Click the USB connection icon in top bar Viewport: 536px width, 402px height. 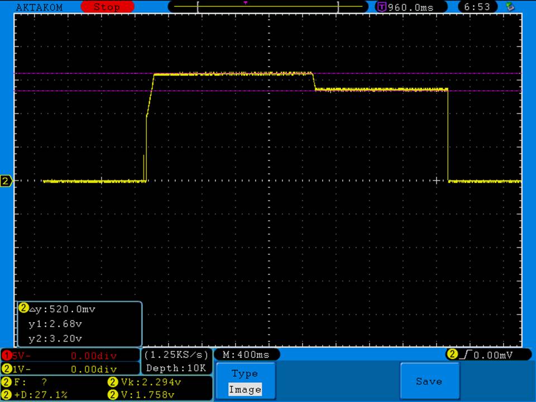coord(509,7)
